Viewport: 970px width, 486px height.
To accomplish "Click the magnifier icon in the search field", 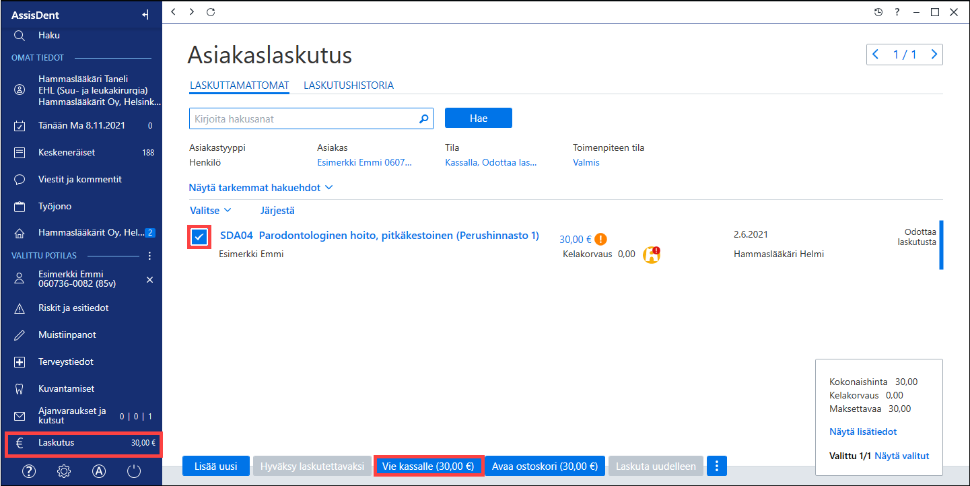I will tap(423, 118).
